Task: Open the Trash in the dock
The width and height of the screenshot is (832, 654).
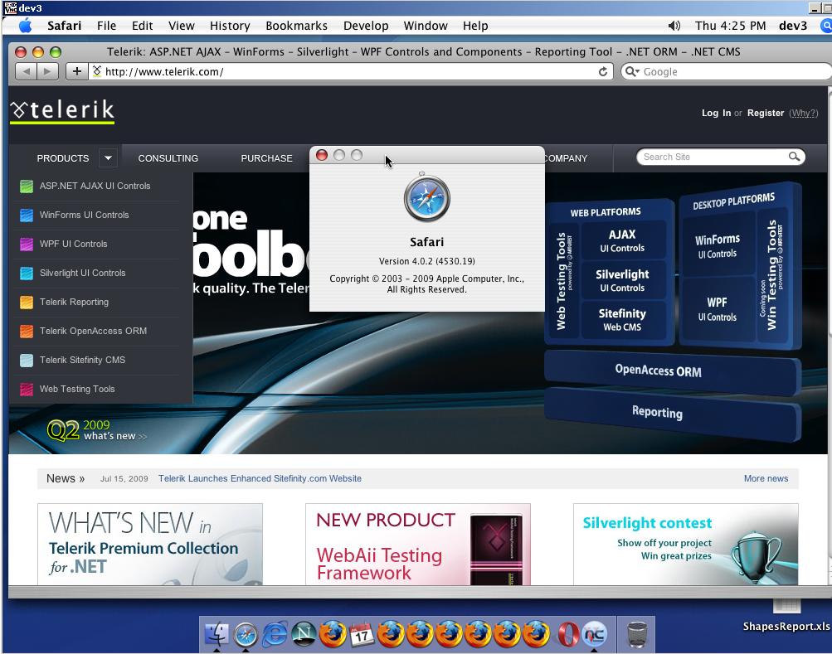Action: click(637, 634)
